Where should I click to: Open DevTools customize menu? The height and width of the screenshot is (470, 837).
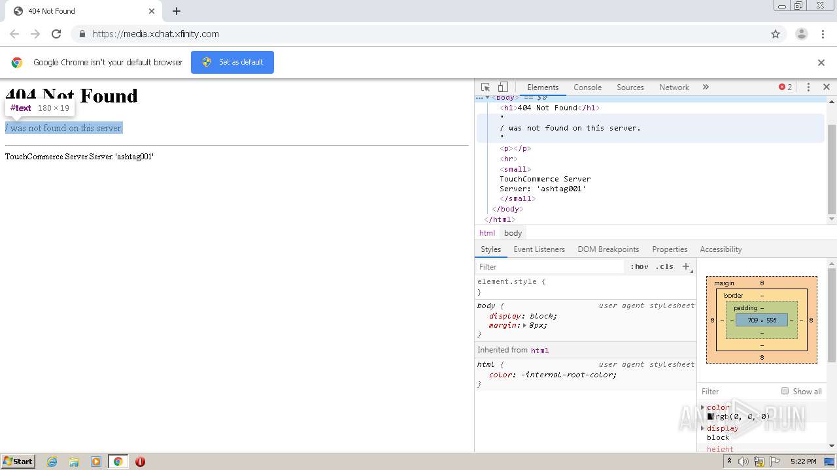click(808, 87)
